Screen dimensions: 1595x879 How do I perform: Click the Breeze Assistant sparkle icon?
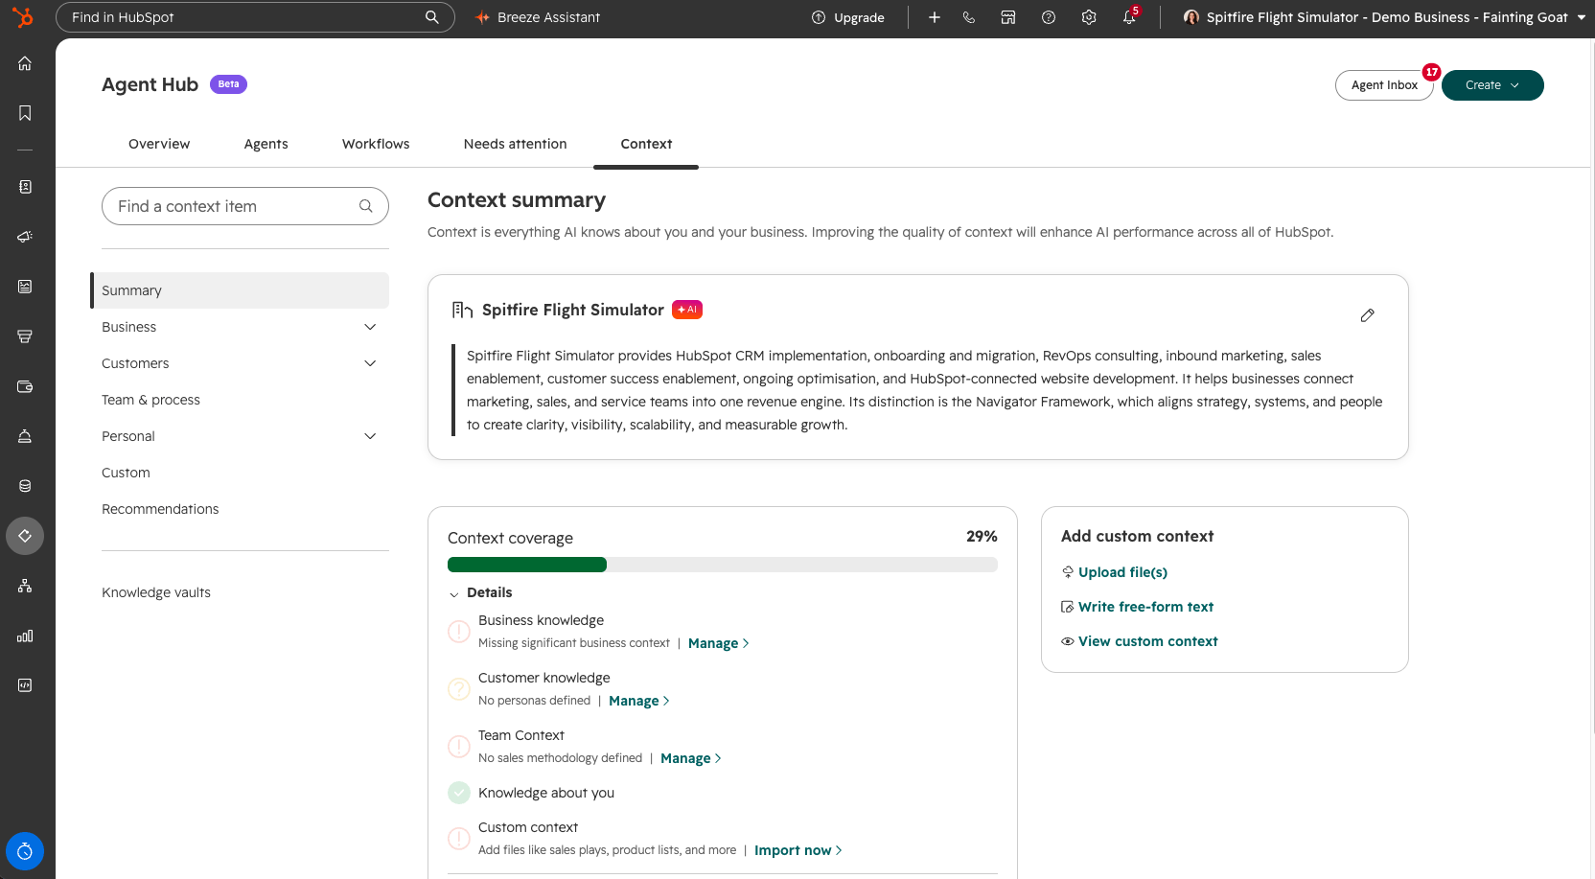(482, 17)
